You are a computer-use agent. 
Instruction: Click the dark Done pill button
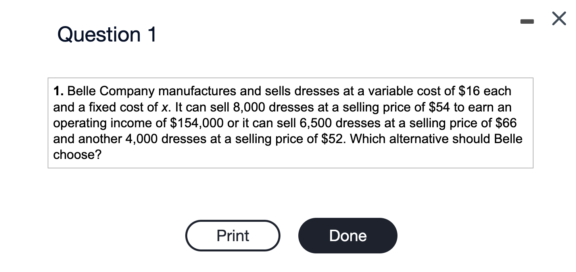point(348,235)
